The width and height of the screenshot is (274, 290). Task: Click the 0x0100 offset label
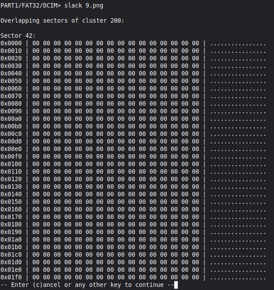[11, 164]
